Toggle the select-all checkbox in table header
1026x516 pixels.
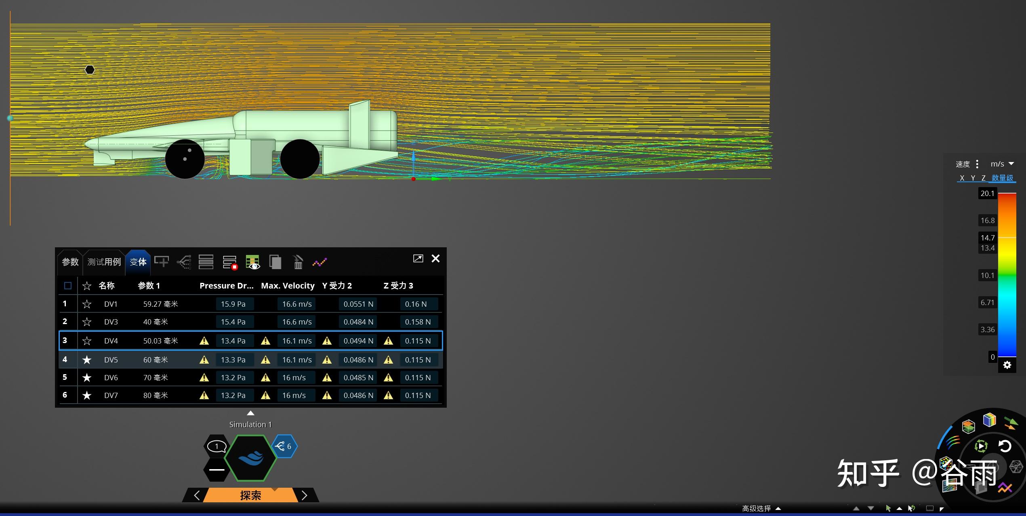(x=68, y=286)
